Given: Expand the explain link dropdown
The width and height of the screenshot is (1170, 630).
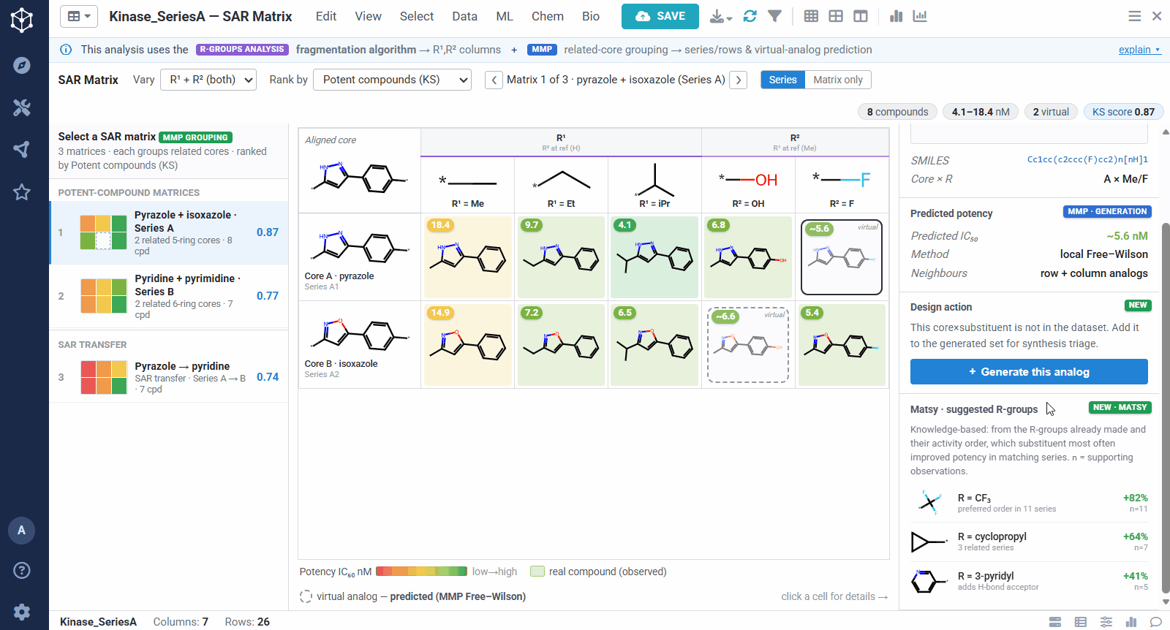Looking at the screenshot, I should coord(1139,50).
